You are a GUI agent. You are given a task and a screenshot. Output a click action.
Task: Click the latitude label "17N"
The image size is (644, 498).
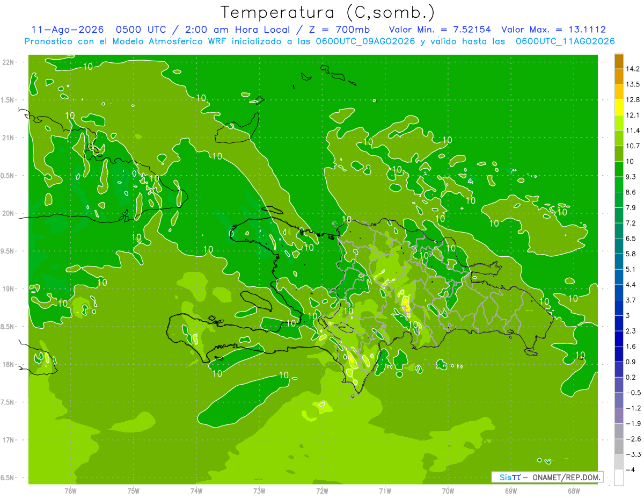tap(8, 441)
